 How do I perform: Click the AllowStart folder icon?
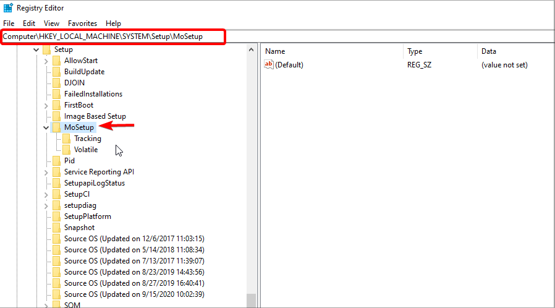(56, 61)
